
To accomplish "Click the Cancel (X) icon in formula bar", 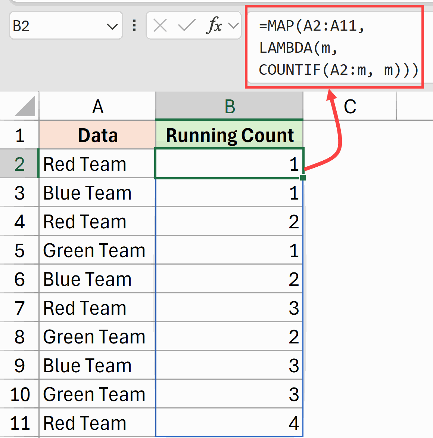I will pos(160,25).
